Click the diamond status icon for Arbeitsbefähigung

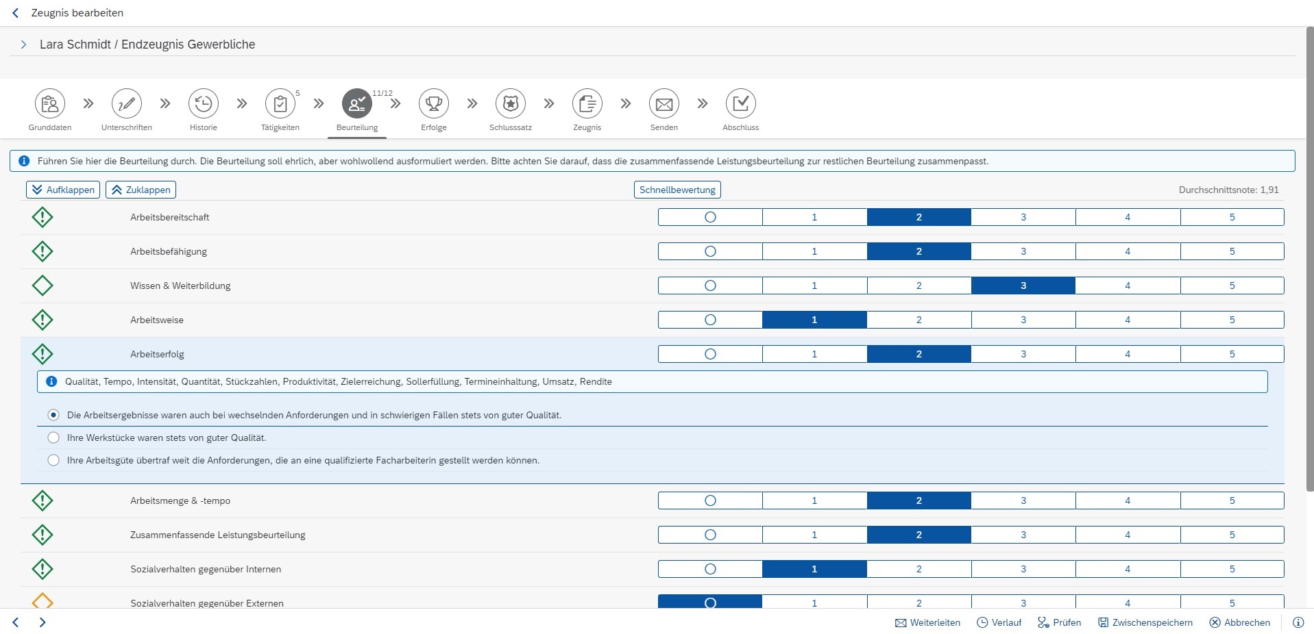(42, 251)
